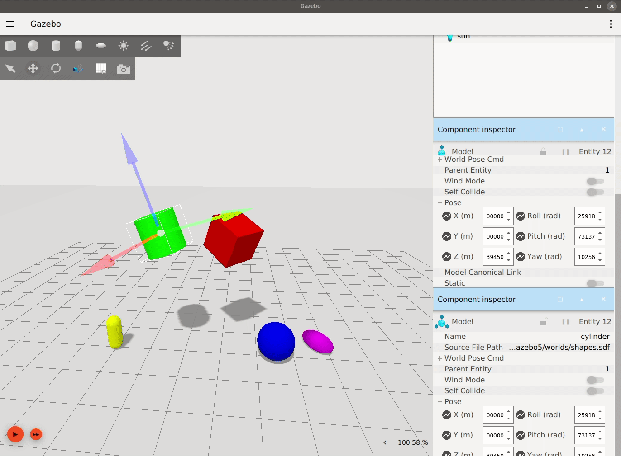
Task: Expand World Pose Cmd in the locked inspector
Action: coord(440,160)
